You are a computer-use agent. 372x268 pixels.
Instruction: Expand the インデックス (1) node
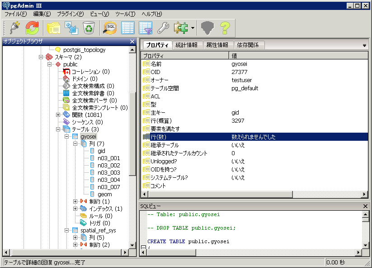75,208
